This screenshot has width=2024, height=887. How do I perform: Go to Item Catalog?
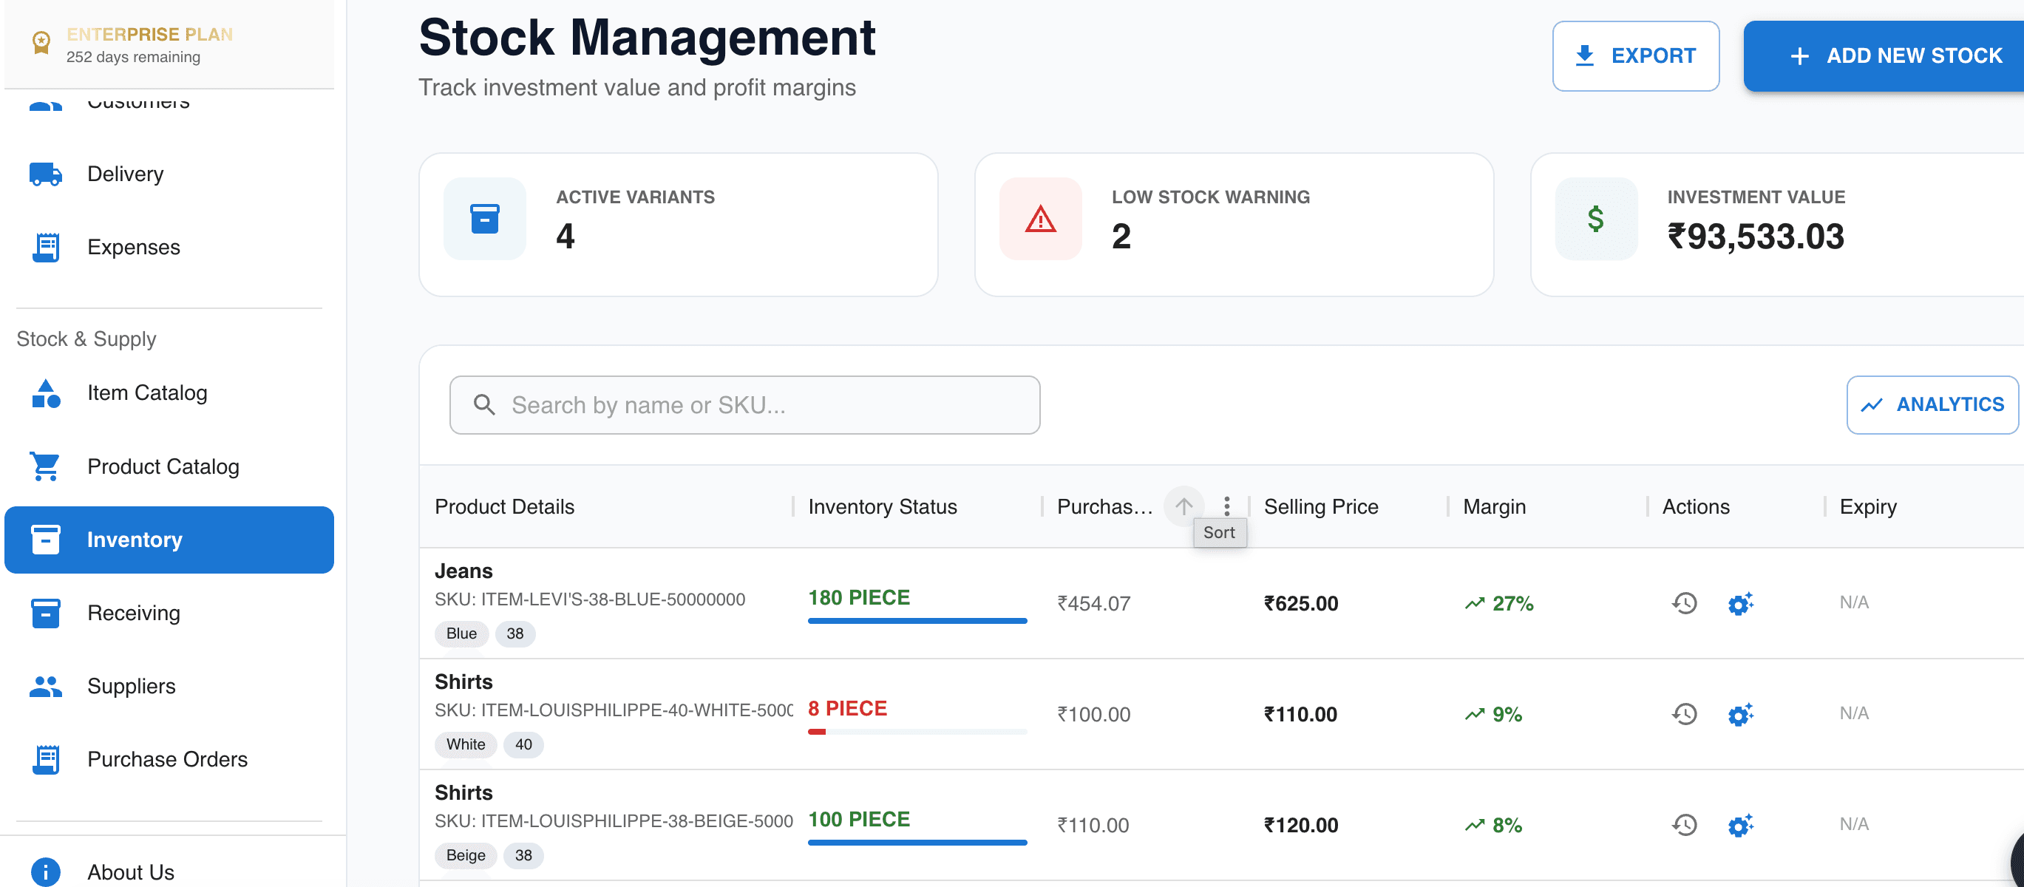pyautogui.click(x=169, y=392)
